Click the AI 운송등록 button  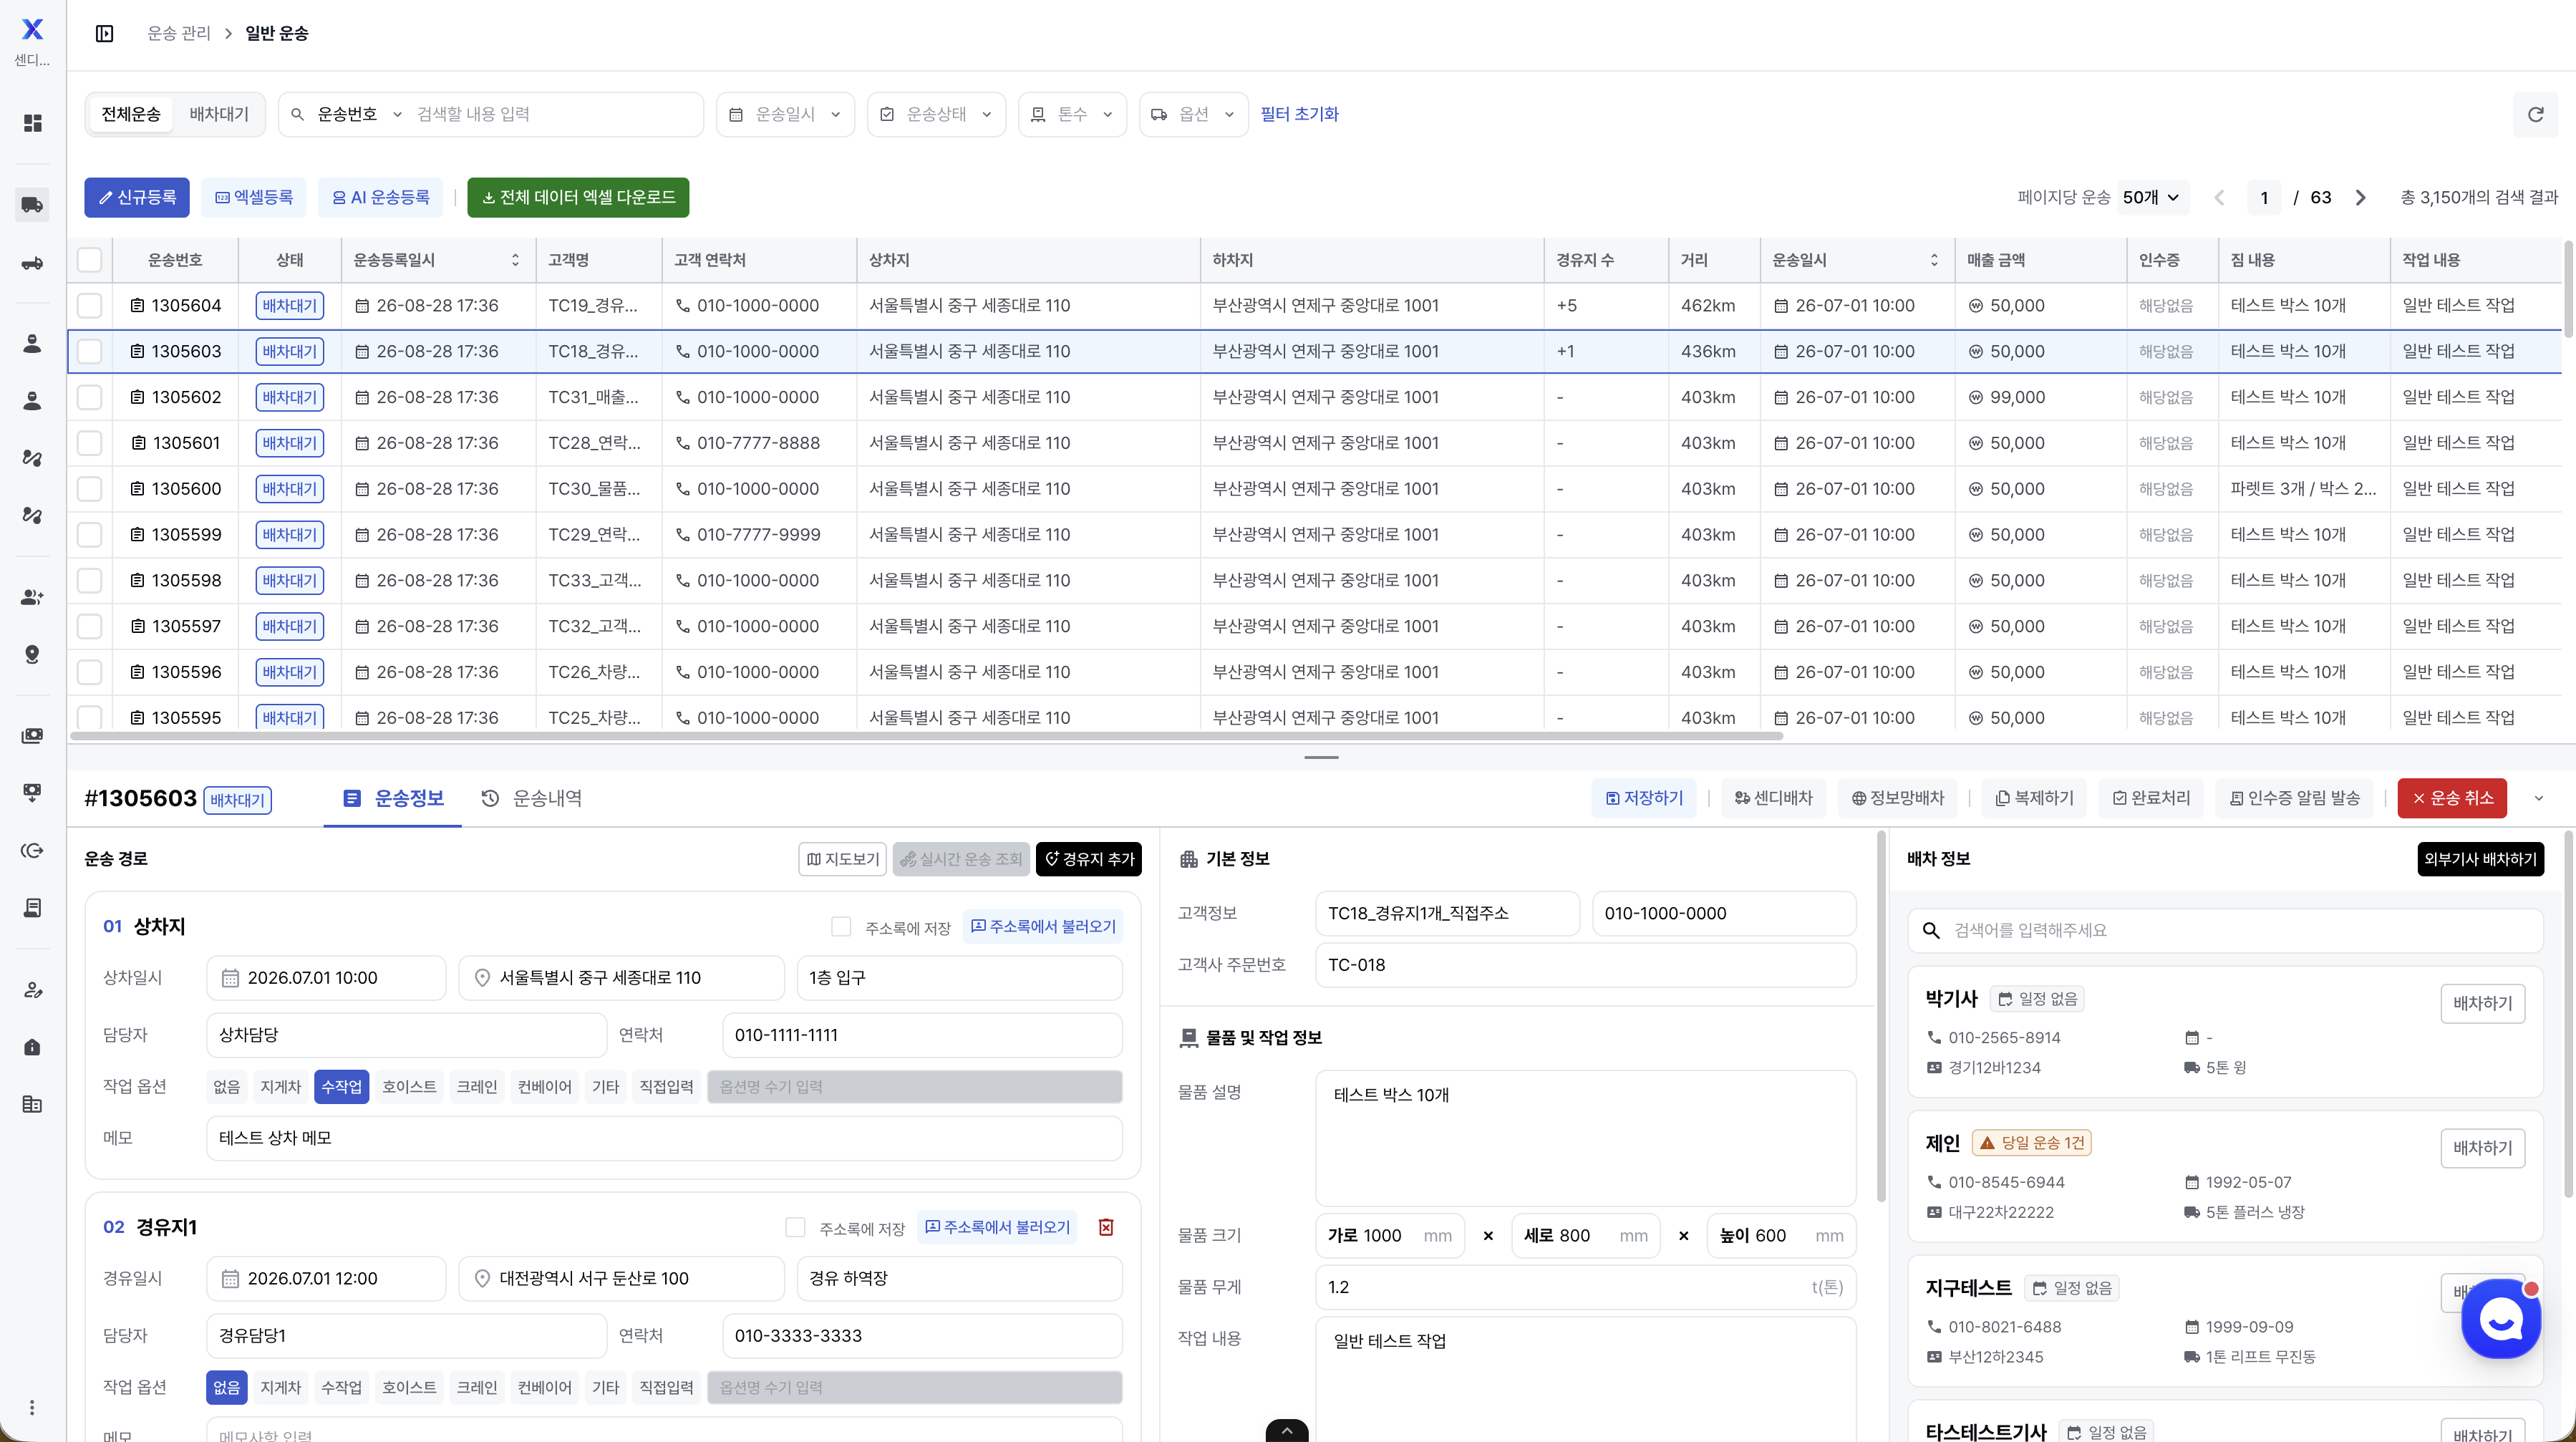[381, 198]
